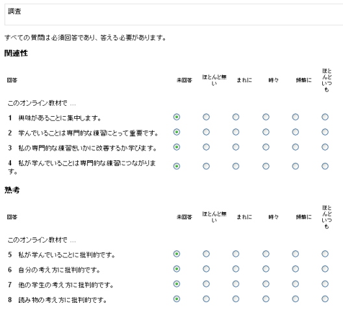The width and height of the screenshot is (343, 310).
Task: Select ほとんどいつも for question 3
Action: tap(325, 147)
